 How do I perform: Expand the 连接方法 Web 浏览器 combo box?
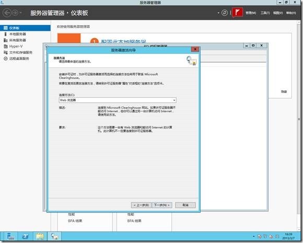[x=118, y=100]
